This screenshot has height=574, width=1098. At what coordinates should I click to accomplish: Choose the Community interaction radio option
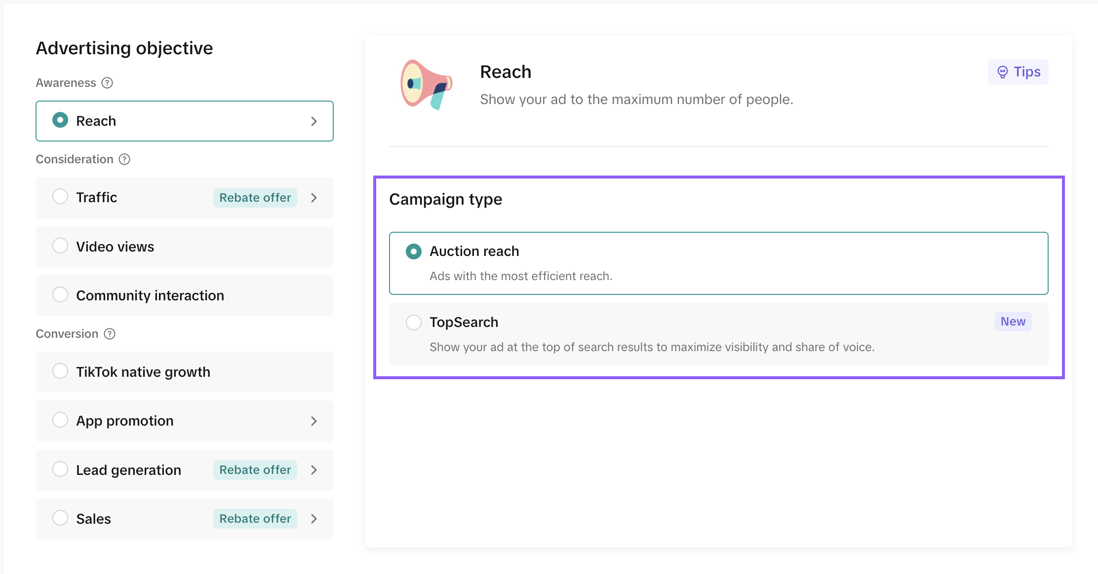(x=60, y=294)
